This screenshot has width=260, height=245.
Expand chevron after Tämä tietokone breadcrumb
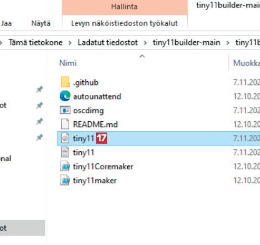[70, 42]
